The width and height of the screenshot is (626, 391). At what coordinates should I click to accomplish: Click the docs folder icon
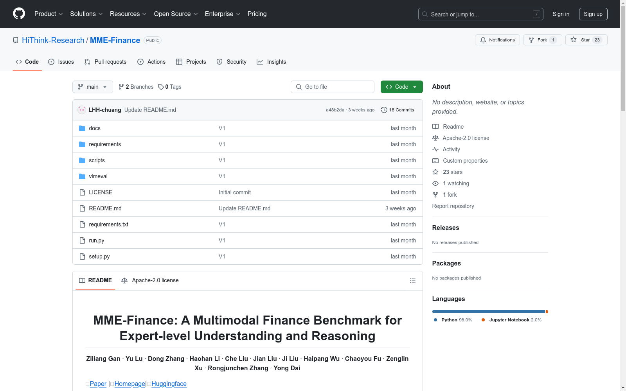point(82,128)
